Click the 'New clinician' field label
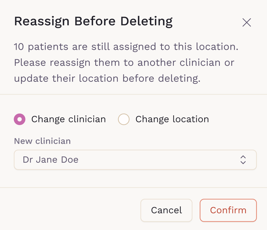 (x=42, y=141)
